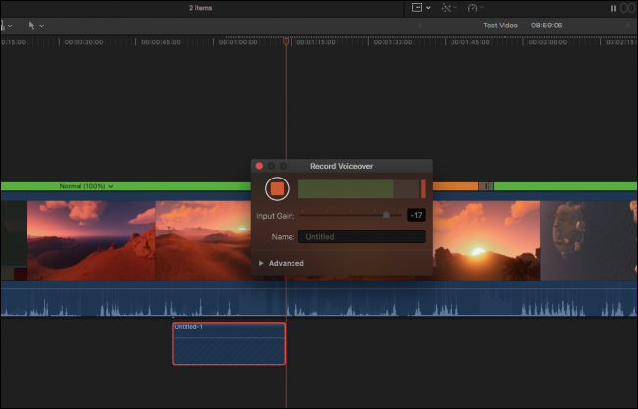Screen dimensions: 638x409
Task: Click the playhead marker on the ruler
Action: coord(286,42)
